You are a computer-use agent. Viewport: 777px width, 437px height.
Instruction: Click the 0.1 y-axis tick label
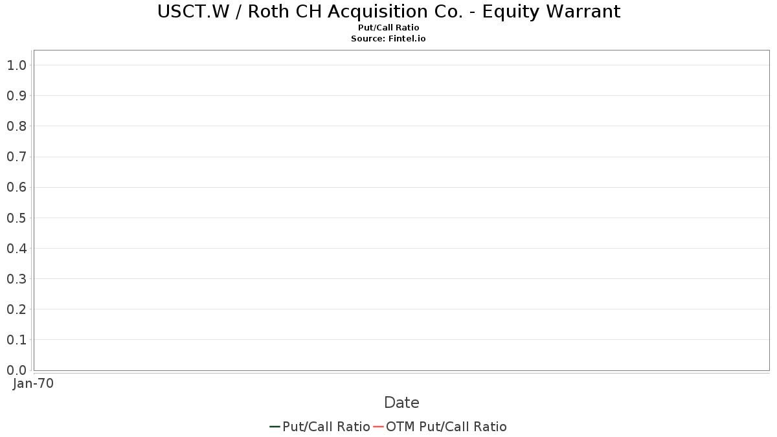[x=16, y=340]
